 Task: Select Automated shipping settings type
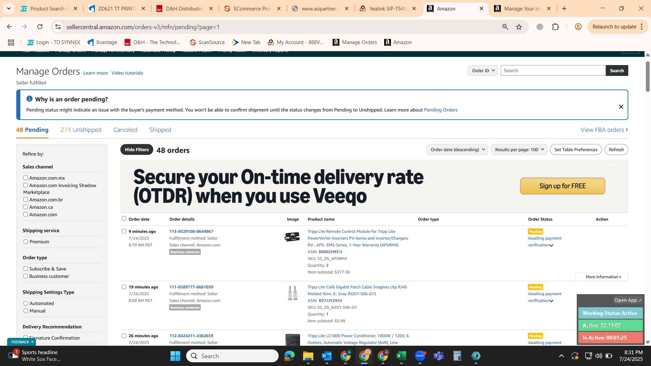point(26,303)
